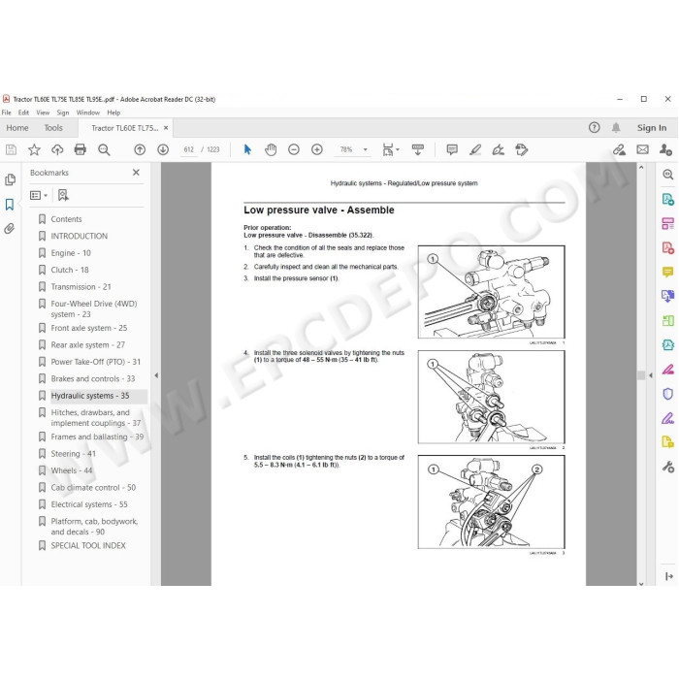Open Edit menu

pos(23,113)
